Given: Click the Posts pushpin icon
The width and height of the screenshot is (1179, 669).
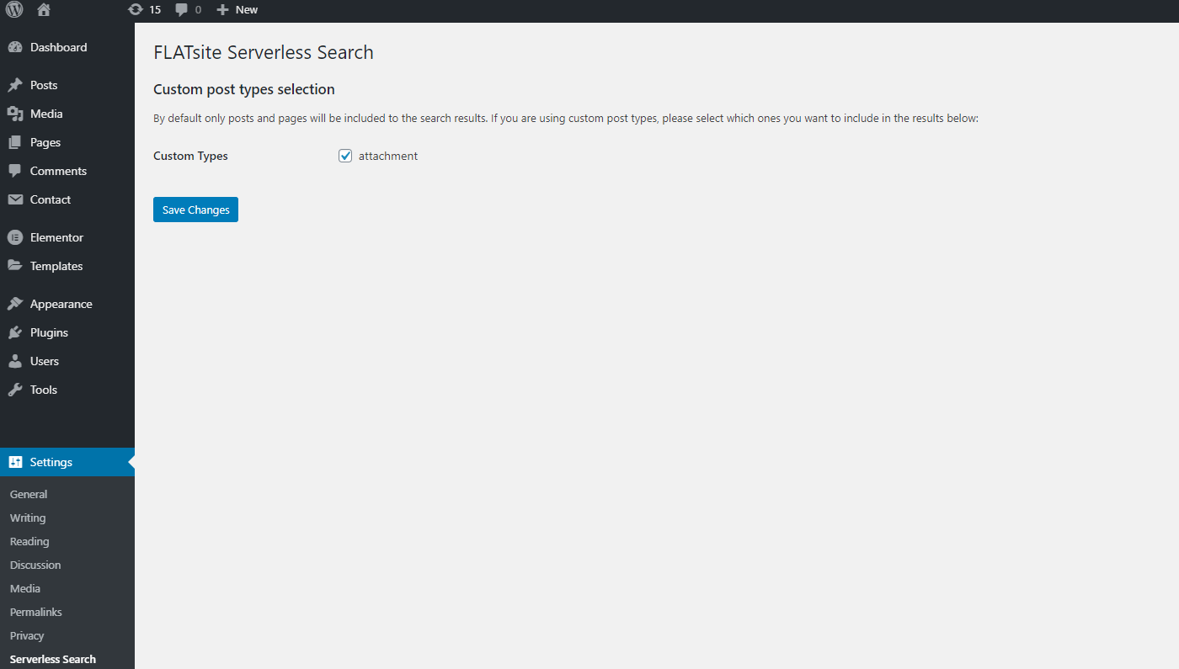Looking at the screenshot, I should (x=15, y=85).
